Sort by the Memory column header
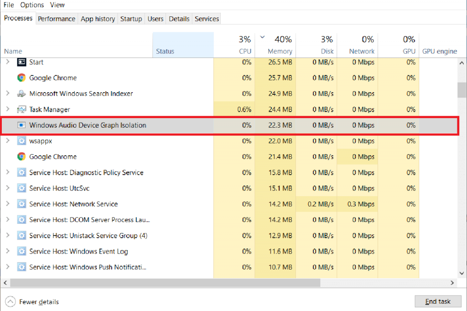 coord(275,45)
